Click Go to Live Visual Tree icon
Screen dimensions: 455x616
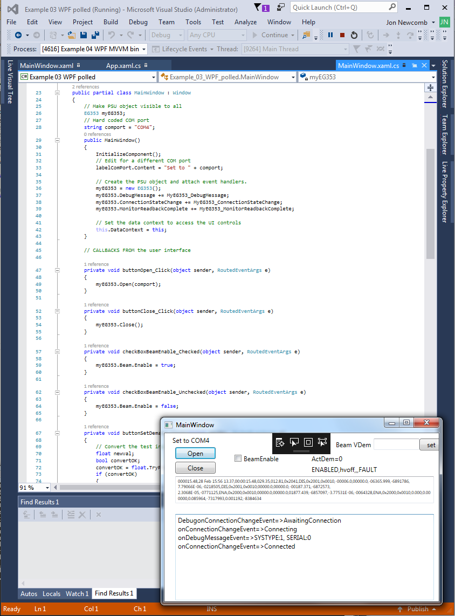tap(280, 443)
